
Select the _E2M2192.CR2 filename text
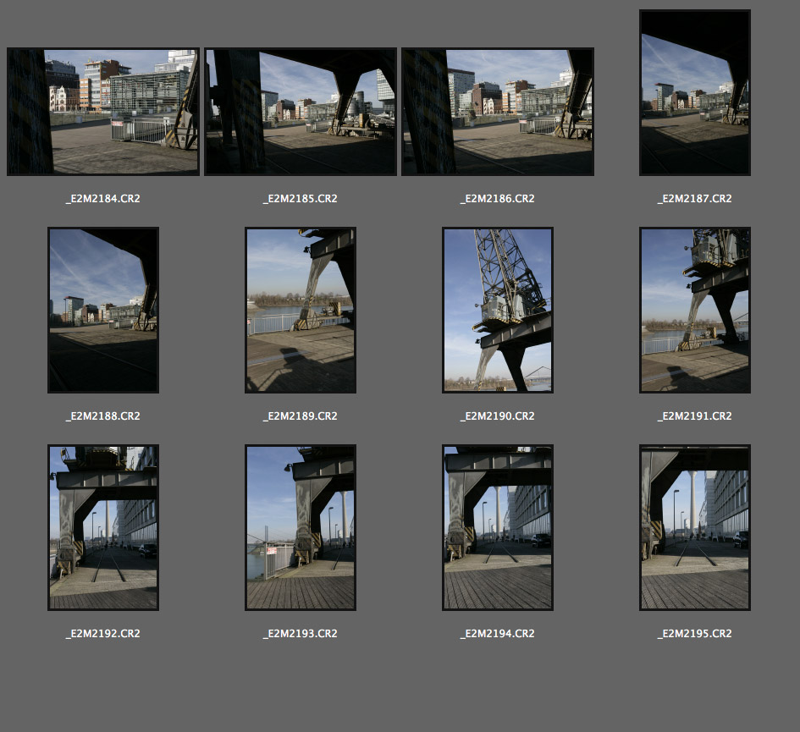[103, 634]
